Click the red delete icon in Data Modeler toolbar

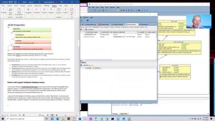124,10
